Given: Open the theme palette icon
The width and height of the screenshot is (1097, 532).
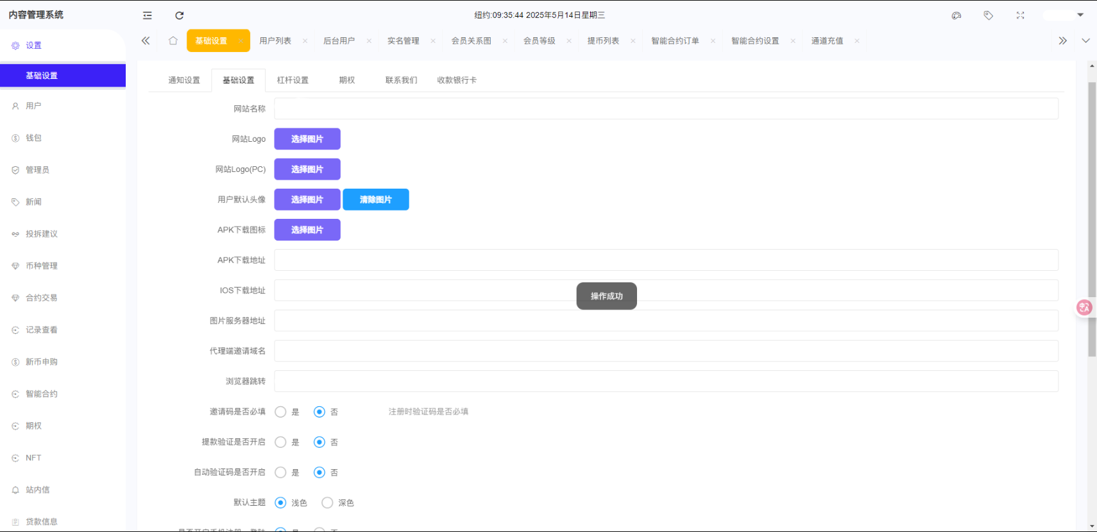Looking at the screenshot, I should pos(957,15).
